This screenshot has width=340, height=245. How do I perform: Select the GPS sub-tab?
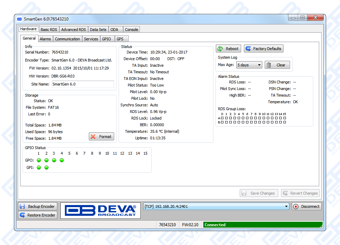(120, 39)
